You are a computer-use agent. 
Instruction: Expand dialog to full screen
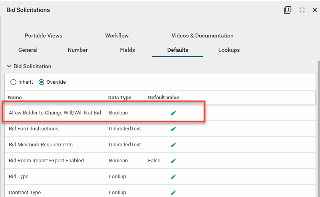(302, 10)
